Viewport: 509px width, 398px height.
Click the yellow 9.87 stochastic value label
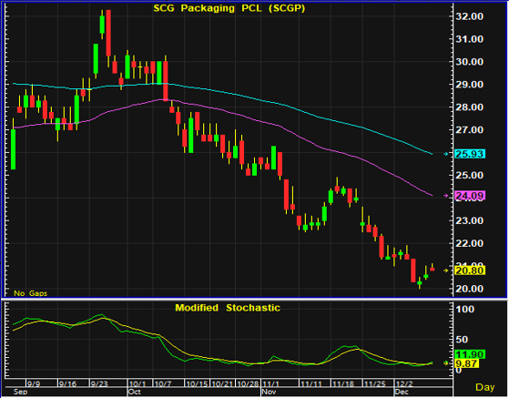tap(467, 363)
